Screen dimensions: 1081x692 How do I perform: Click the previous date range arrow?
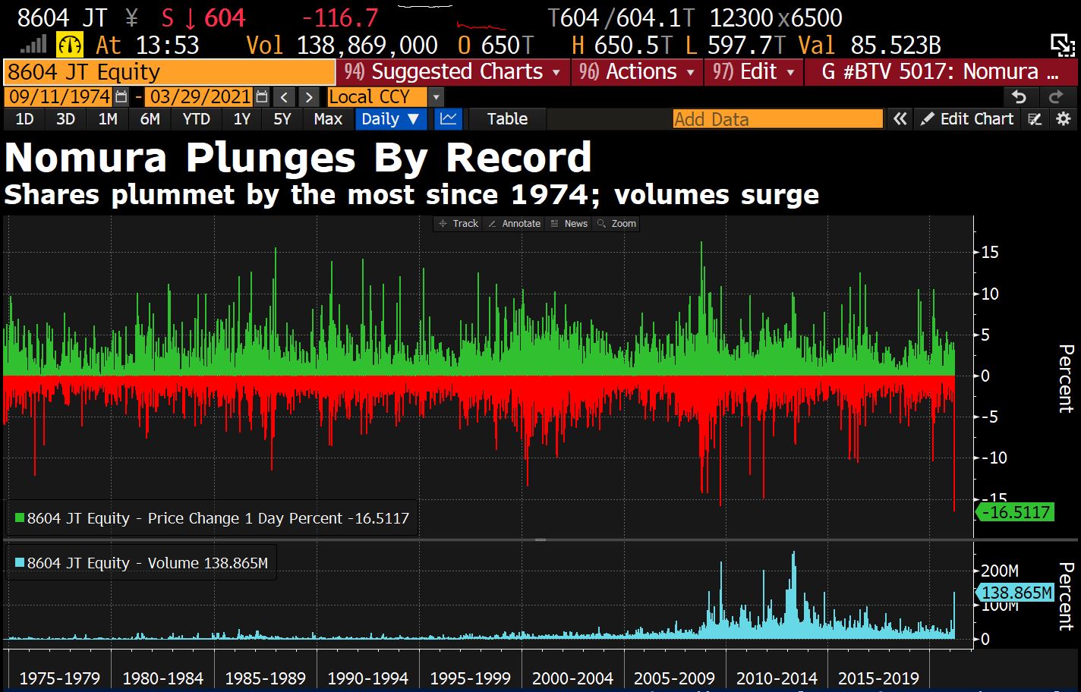(x=284, y=97)
